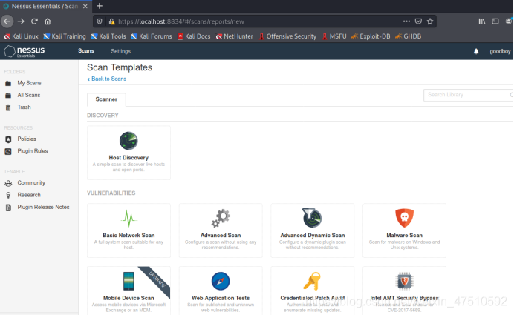Click the Malware Scan title text

point(404,236)
